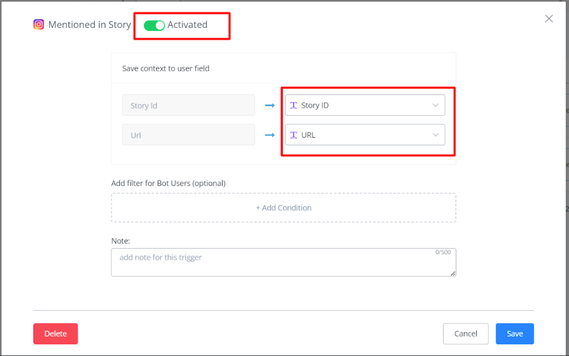This screenshot has height=356, width=569.
Task: Open the URL user field dropdown
Action: click(x=365, y=135)
